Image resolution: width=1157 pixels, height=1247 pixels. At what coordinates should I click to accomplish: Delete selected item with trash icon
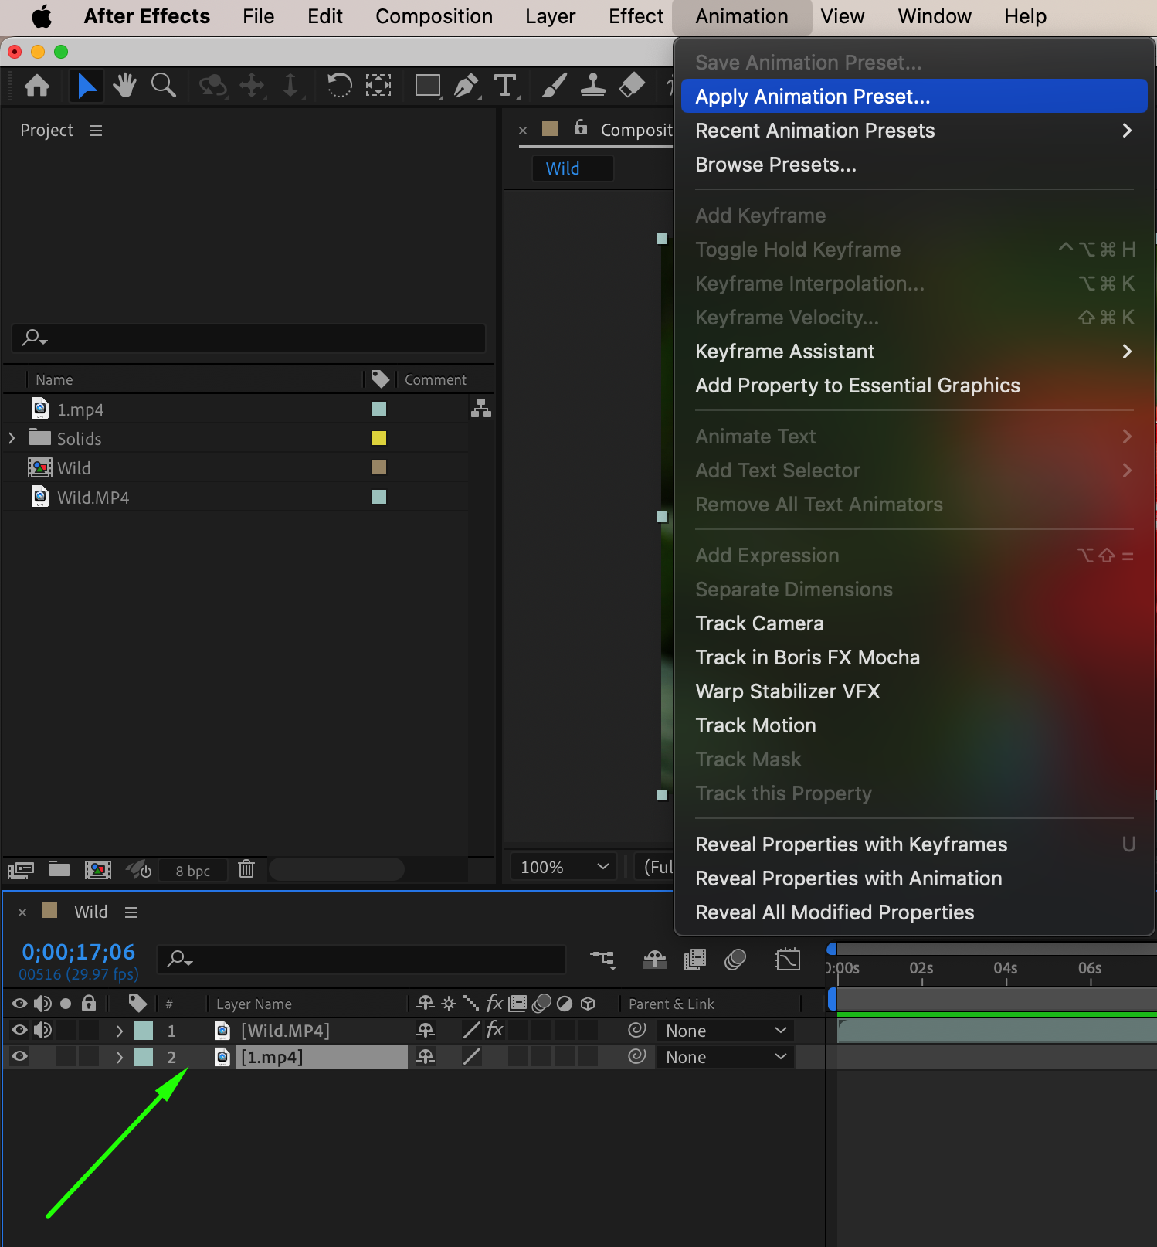246,869
